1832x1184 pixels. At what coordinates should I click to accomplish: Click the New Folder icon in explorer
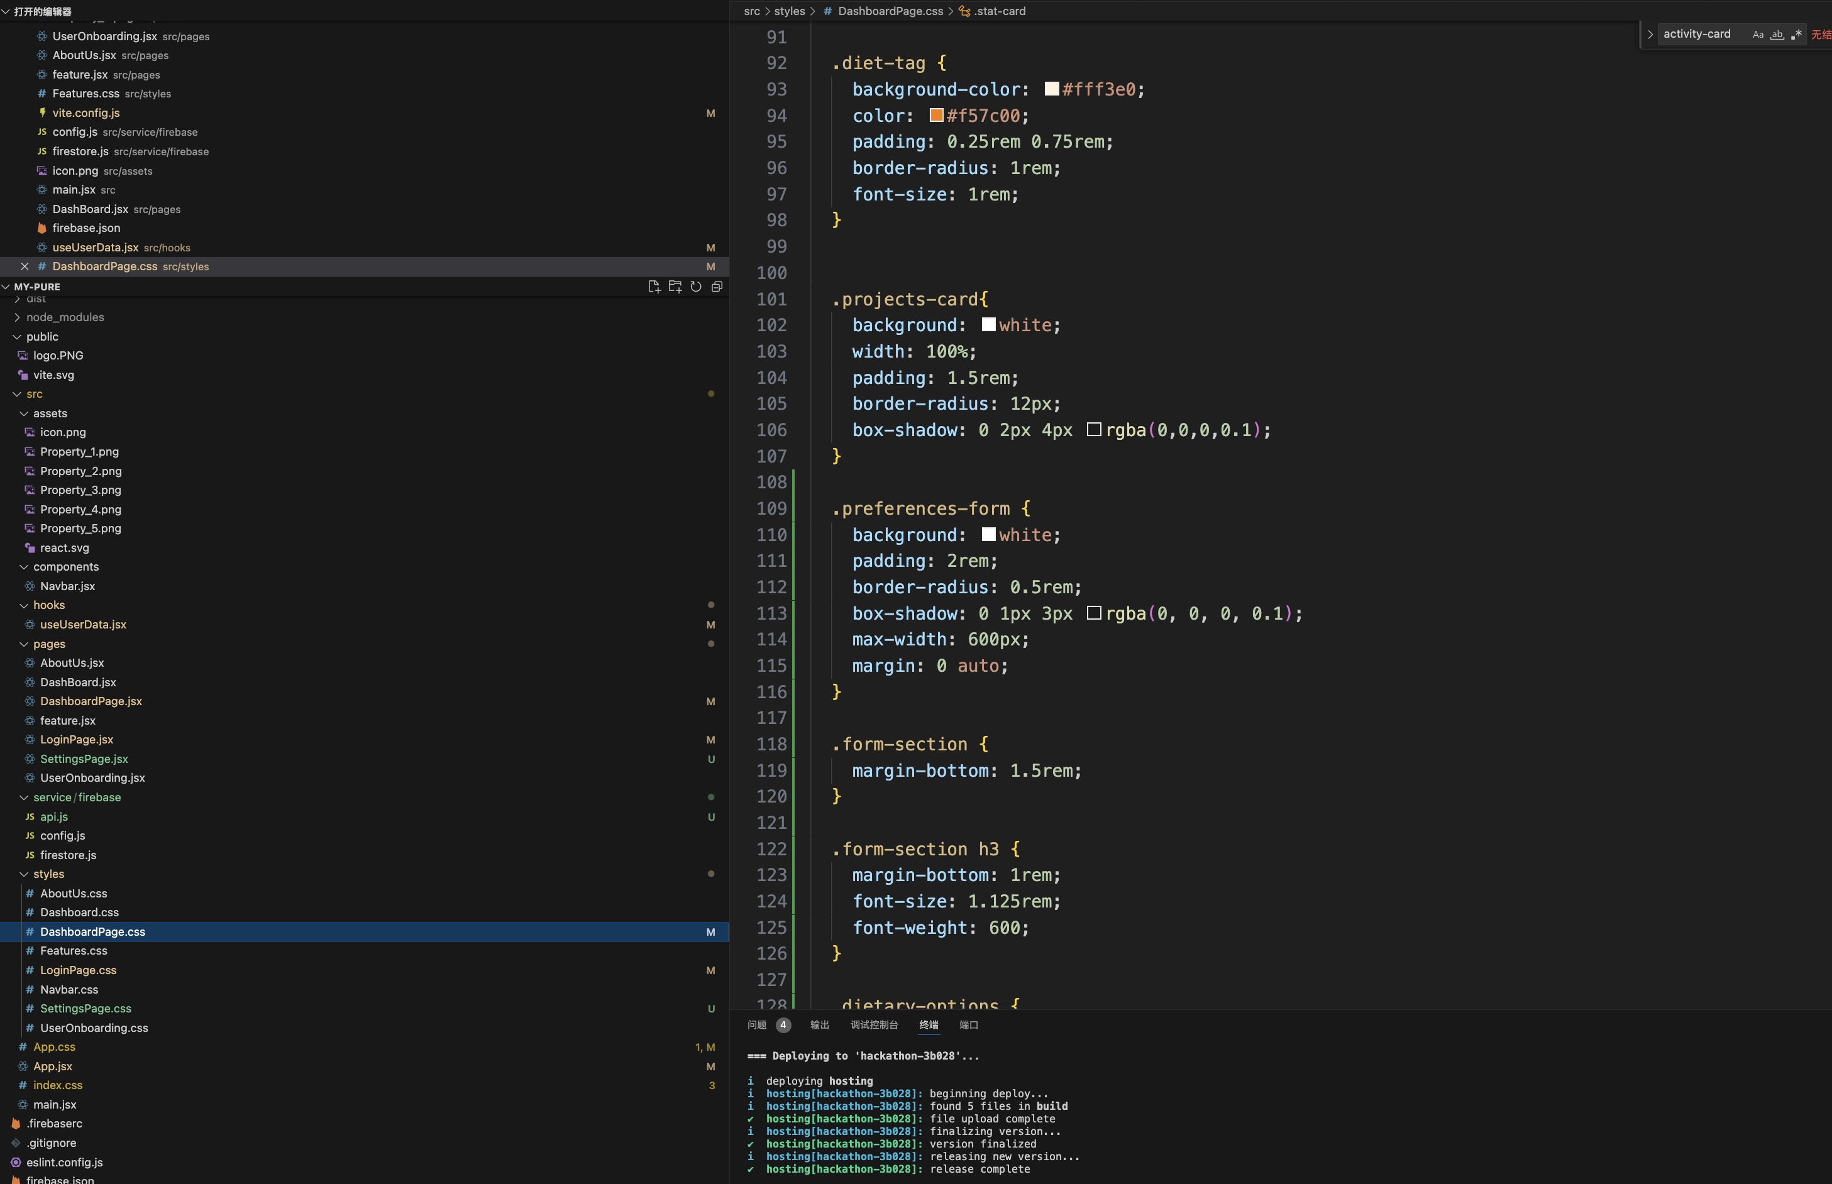tap(675, 287)
